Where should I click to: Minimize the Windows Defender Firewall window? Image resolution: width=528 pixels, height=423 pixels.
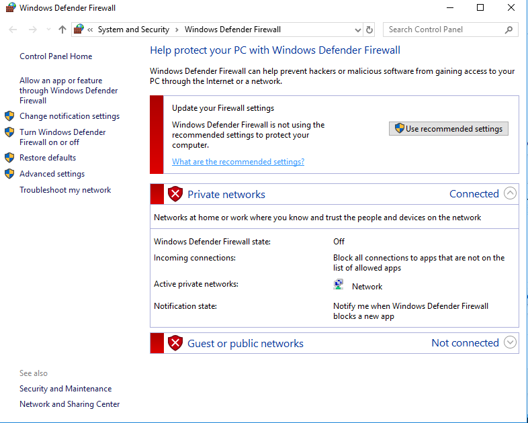coord(450,7)
